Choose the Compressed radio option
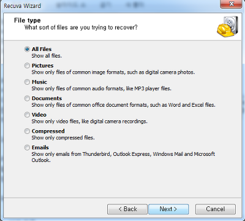Viewport: 245px width, 221px height. click(x=27, y=131)
